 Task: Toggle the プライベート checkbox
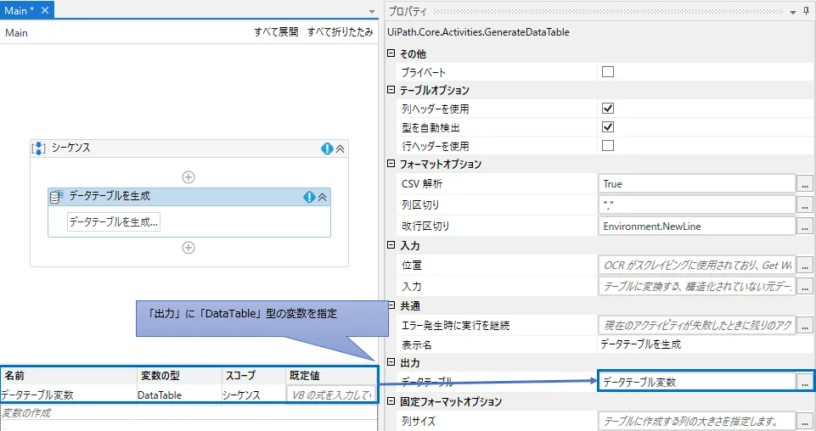coord(607,72)
